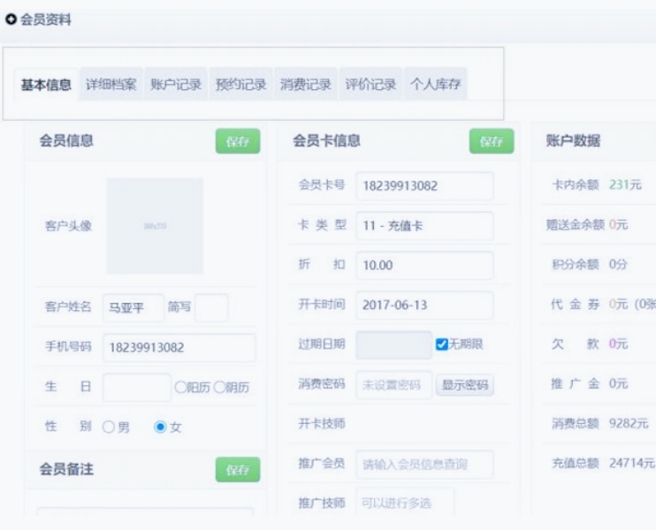Select the 男 gender radio button
This screenshot has height=530, width=656.
pos(109,427)
